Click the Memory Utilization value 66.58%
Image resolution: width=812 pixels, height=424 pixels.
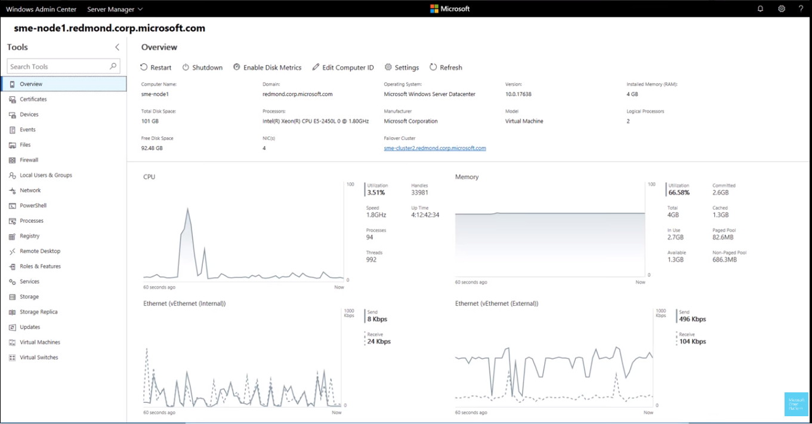tap(679, 193)
